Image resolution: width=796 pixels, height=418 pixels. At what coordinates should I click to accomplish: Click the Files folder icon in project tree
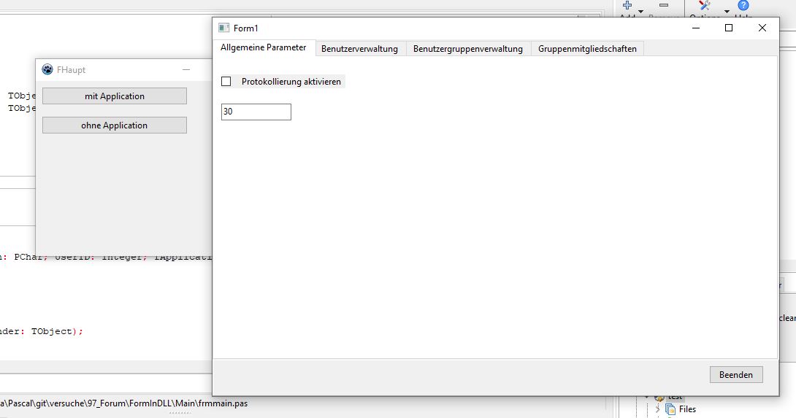(x=670, y=409)
